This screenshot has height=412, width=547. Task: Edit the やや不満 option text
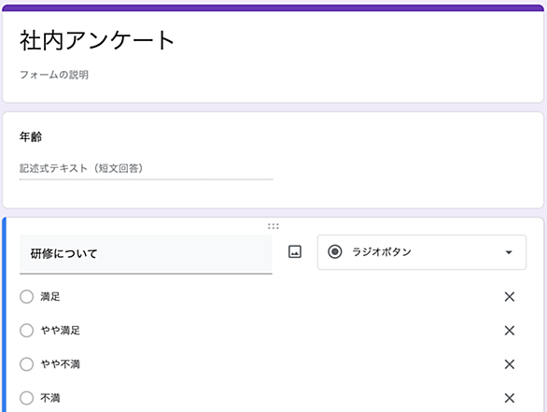point(61,364)
